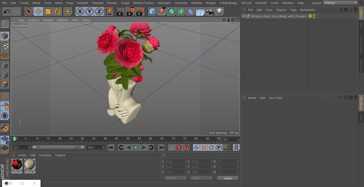This screenshot has width=364, height=187.
Task: Toggle X-axis lock
Action: (x=80, y=11)
